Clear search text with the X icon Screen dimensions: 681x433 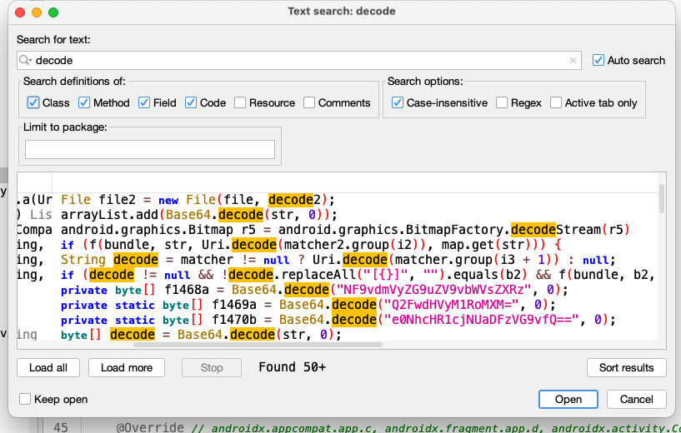573,61
